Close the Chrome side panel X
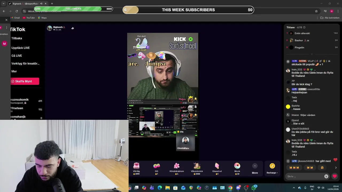This screenshot has width=342, height=192. 6,20
